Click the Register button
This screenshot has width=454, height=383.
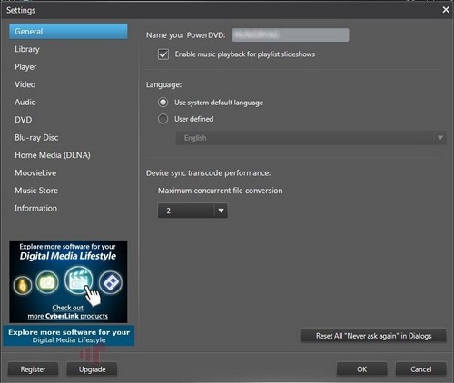click(x=33, y=369)
